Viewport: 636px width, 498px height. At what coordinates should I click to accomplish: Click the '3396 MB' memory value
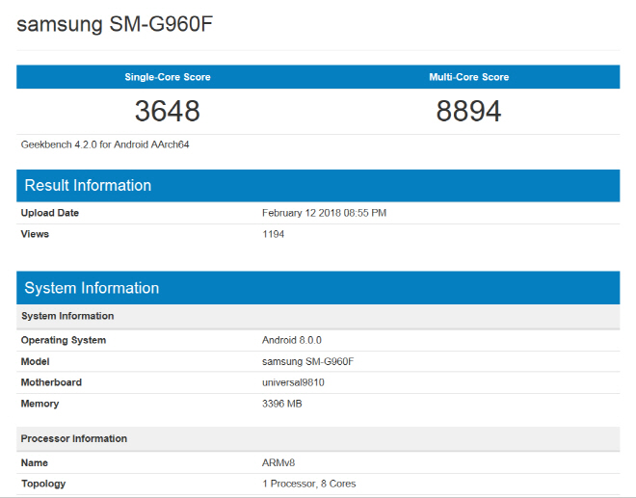pos(282,404)
